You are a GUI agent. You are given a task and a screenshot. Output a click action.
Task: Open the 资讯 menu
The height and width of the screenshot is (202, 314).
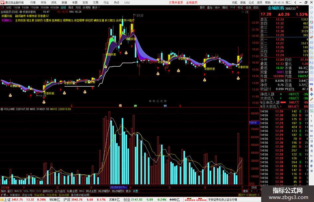pos(54,2)
